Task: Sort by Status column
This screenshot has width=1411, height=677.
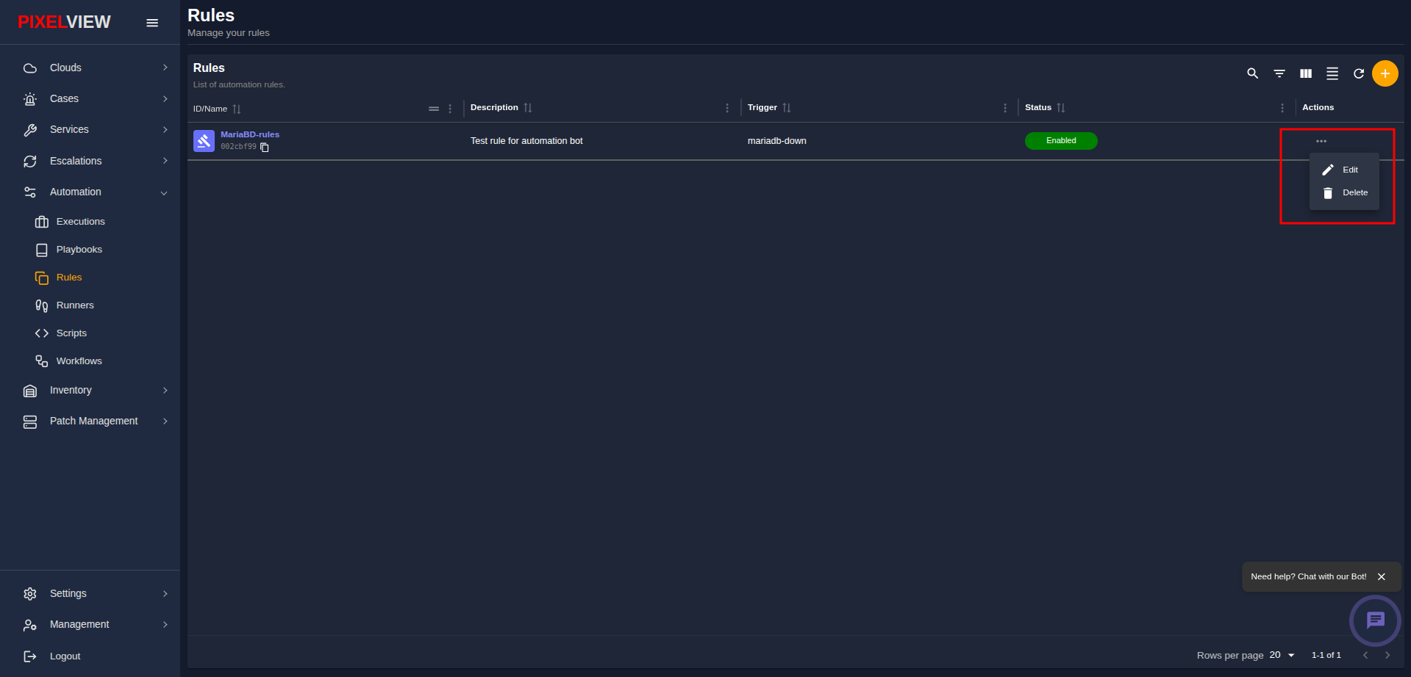Action: point(1061,108)
